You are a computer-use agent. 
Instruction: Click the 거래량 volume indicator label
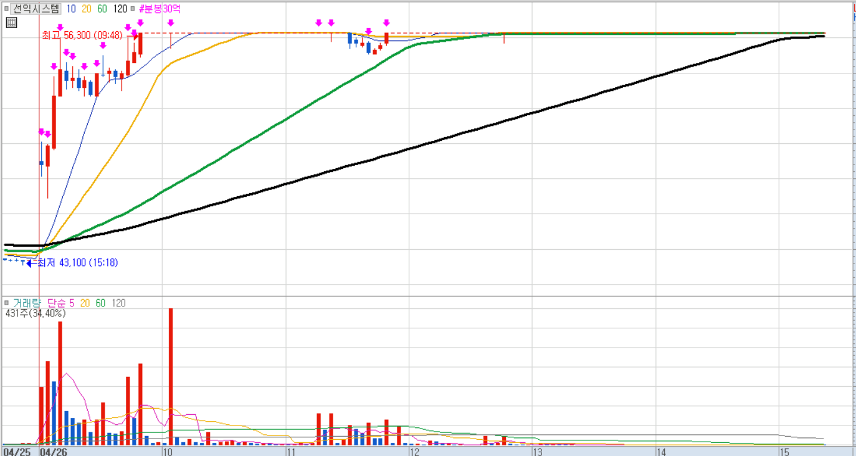tap(27, 303)
